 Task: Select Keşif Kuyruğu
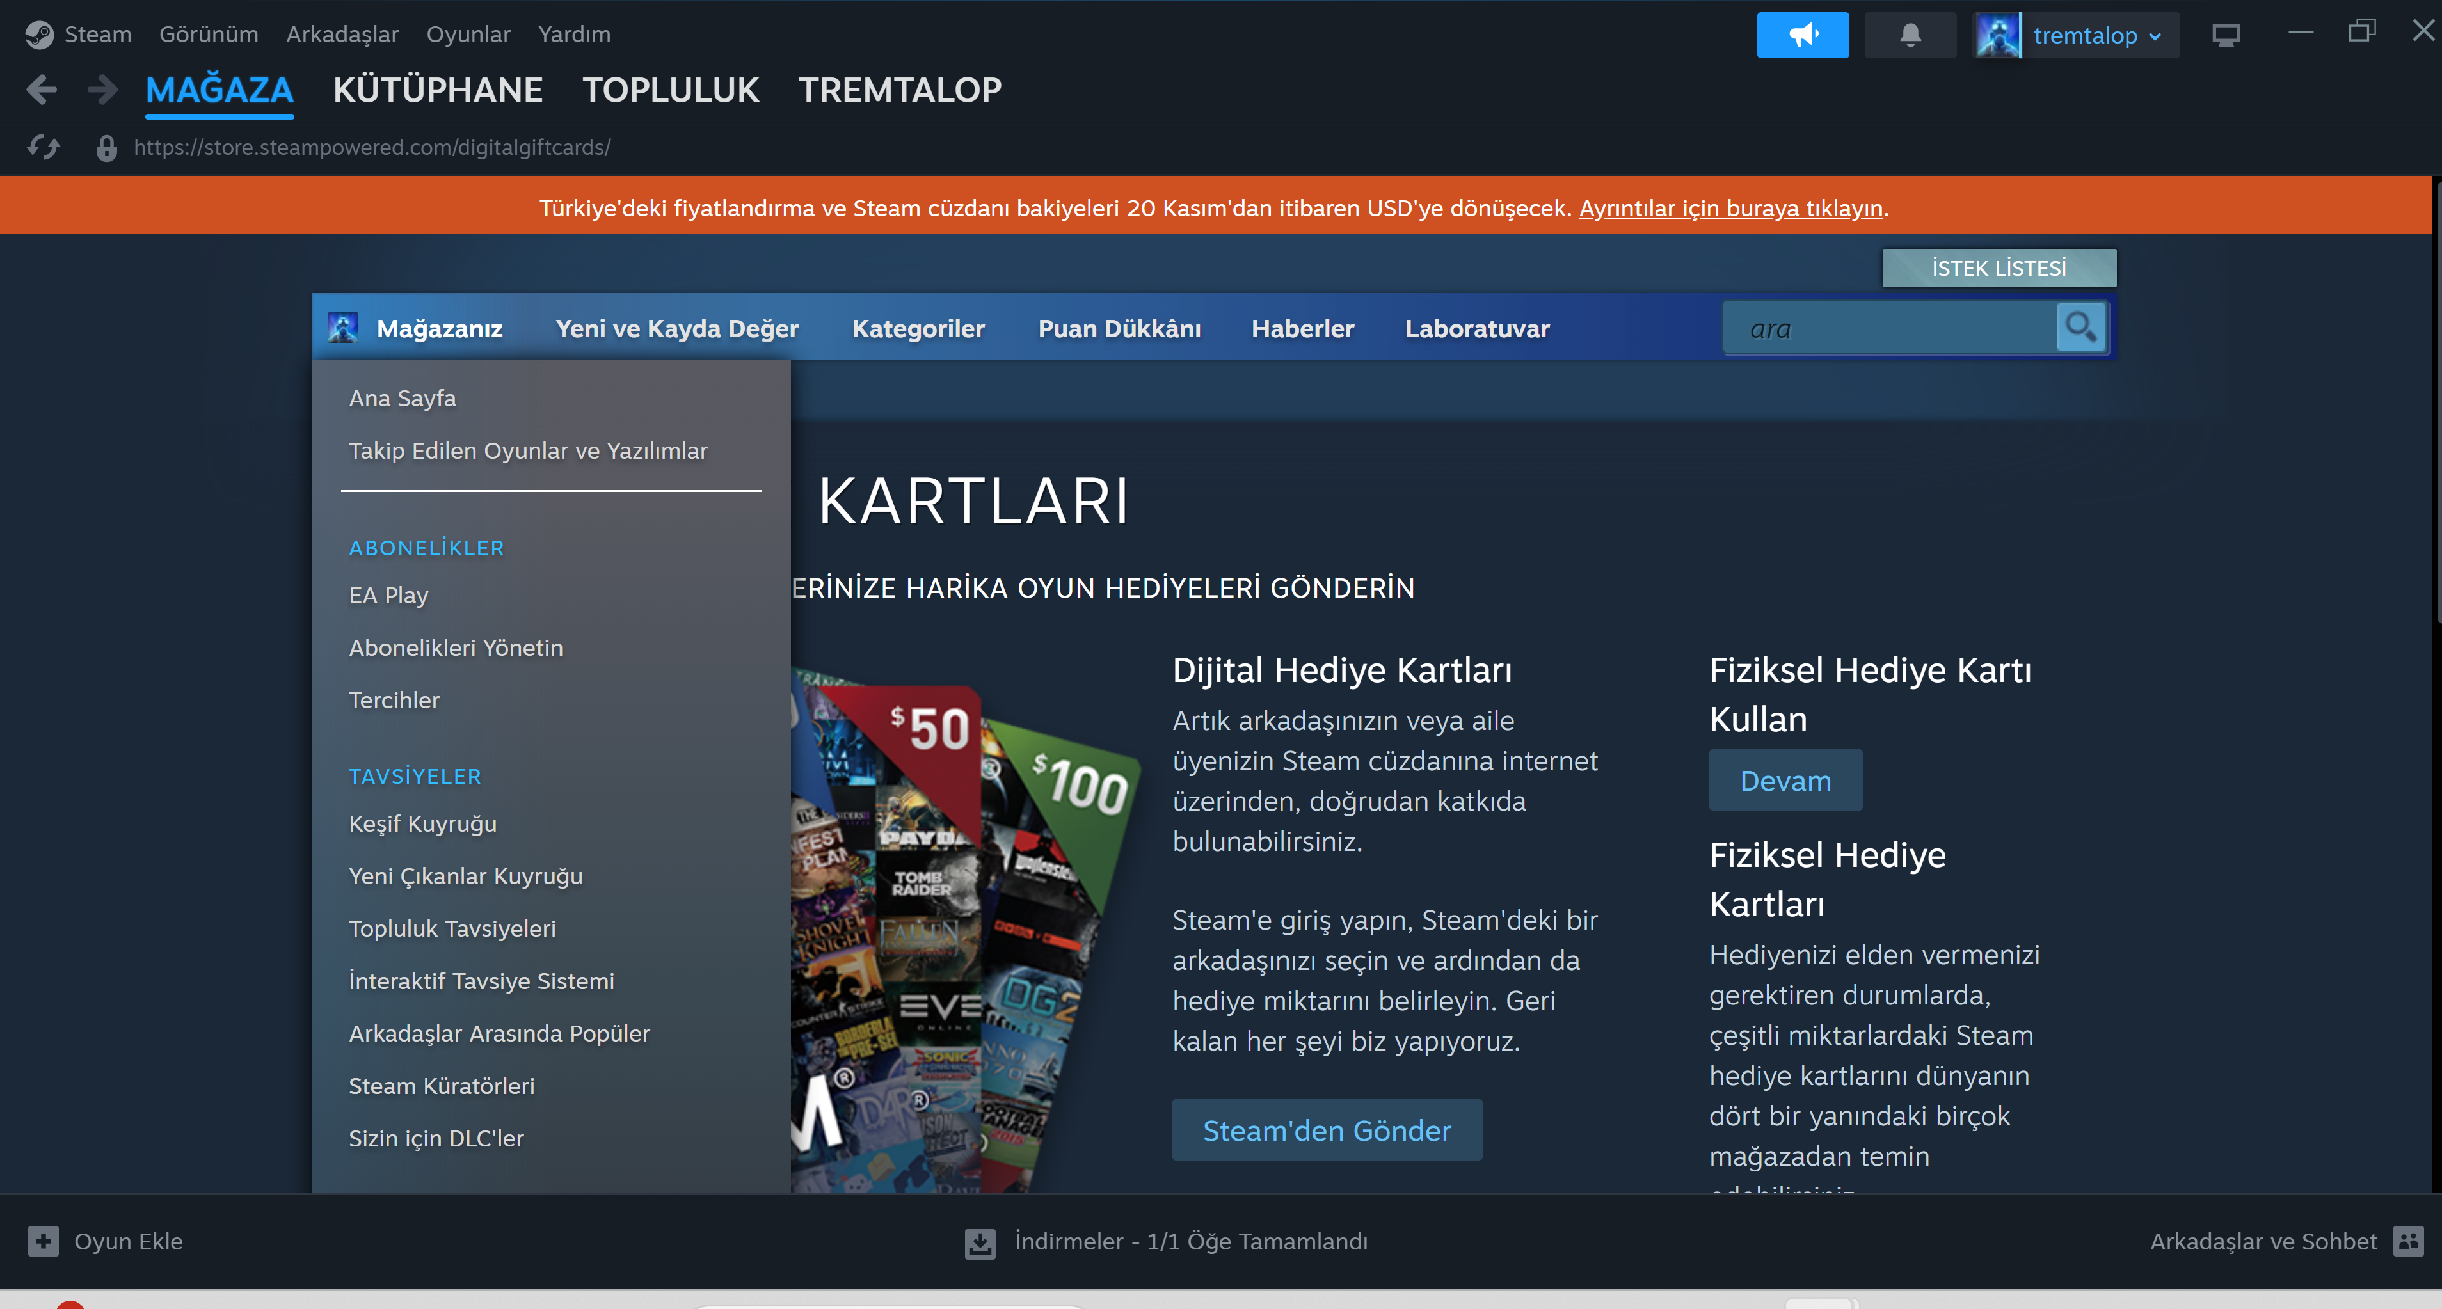click(422, 823)
